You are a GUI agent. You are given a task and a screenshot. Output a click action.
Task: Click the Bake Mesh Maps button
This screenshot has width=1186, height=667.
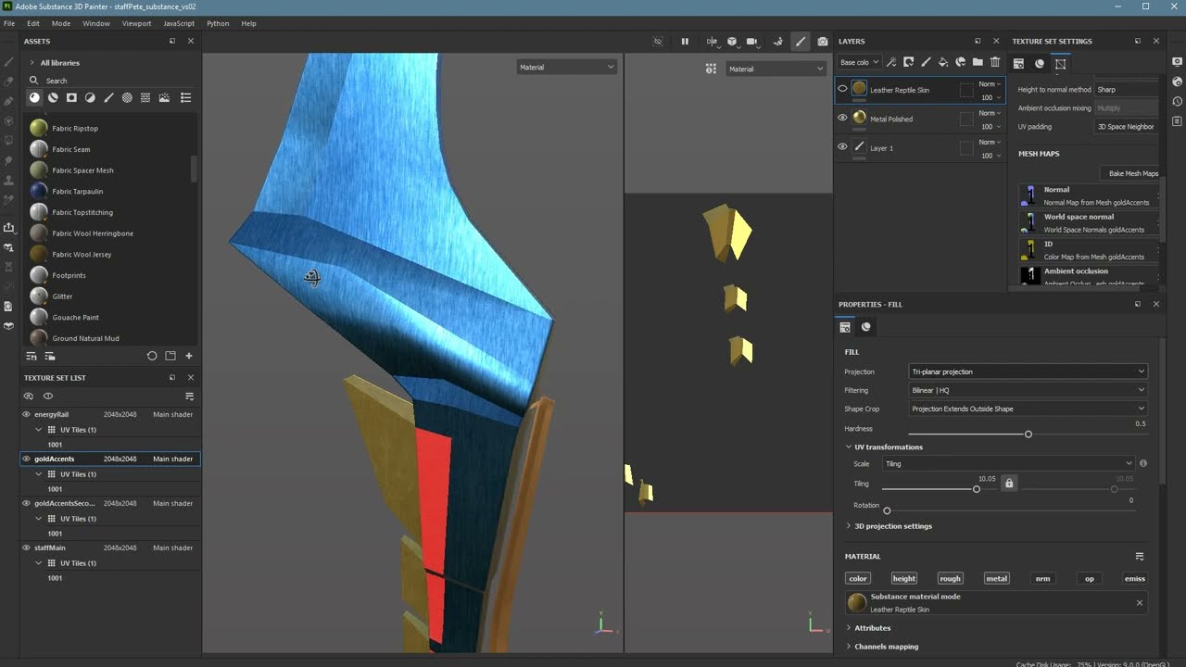tap(1133, 173)
